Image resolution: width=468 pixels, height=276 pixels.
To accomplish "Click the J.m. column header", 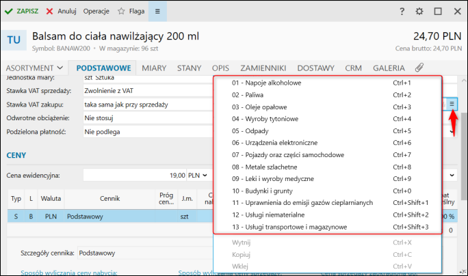I will click(187, 199).
